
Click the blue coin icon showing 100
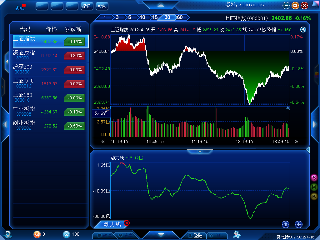pyautogui.click(x=66, y=234)
